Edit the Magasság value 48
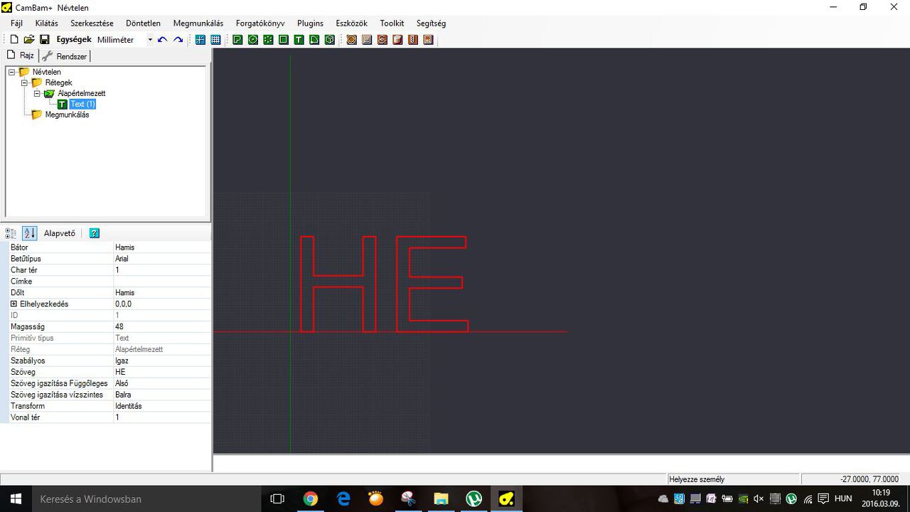The height and width of the screenshot is (512, 910). tap(162, 327)
